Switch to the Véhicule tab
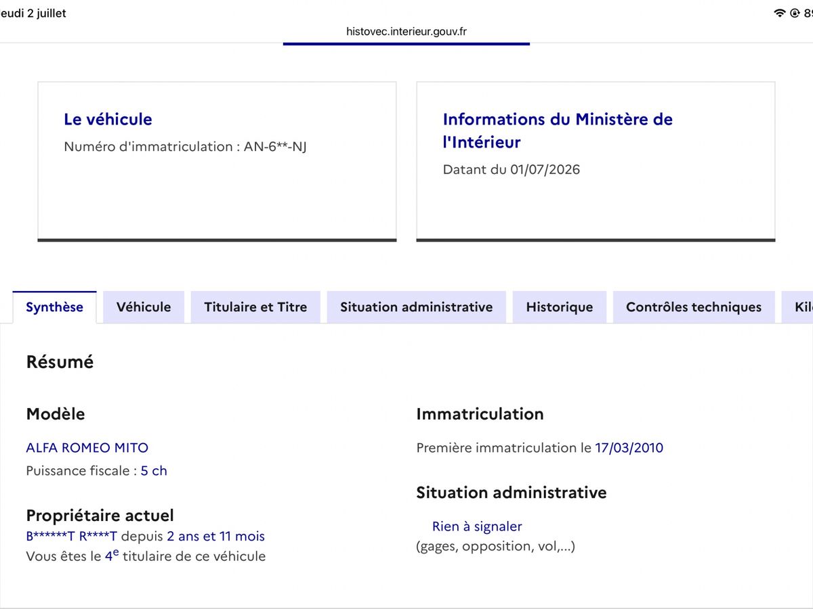The width and height of the screenshot is (813, 609). pos(144,307)
